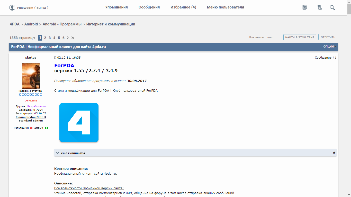Click the Meoweom username link
Image resolution: width=351 pixels, height=197 pixels.
coord(25,8)
